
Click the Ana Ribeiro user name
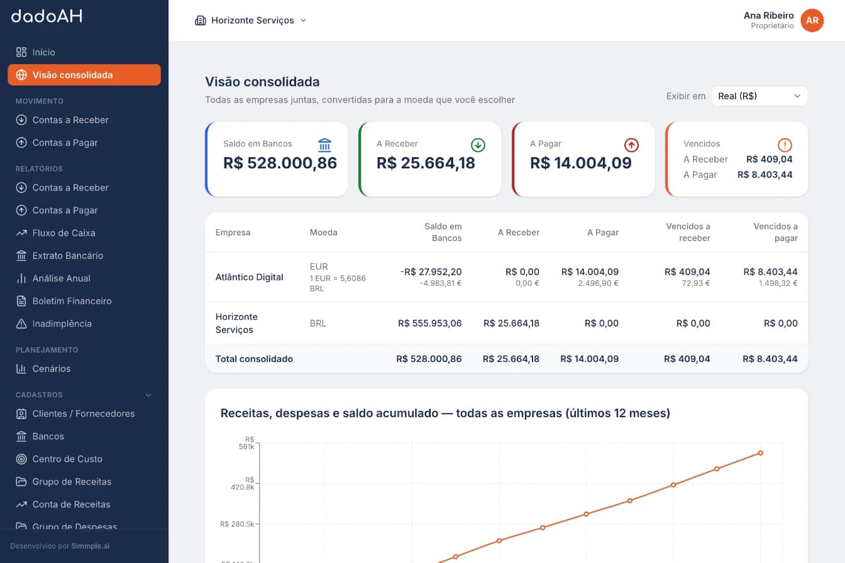768,15
